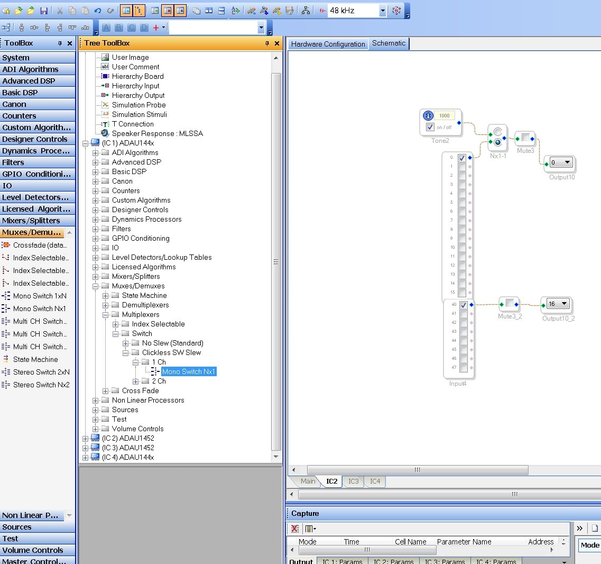This screenshot has width=601, height=564.
Task: Click the clear capture red X icon
Action: click(295, 529)
